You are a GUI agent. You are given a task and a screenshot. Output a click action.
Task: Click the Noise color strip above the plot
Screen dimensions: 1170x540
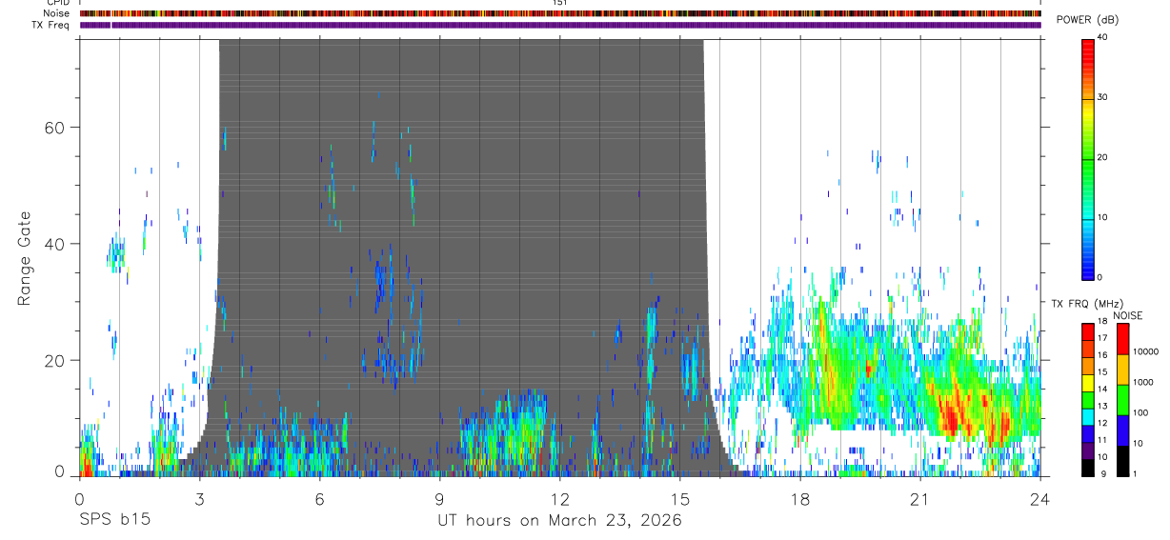pos(560,13)
